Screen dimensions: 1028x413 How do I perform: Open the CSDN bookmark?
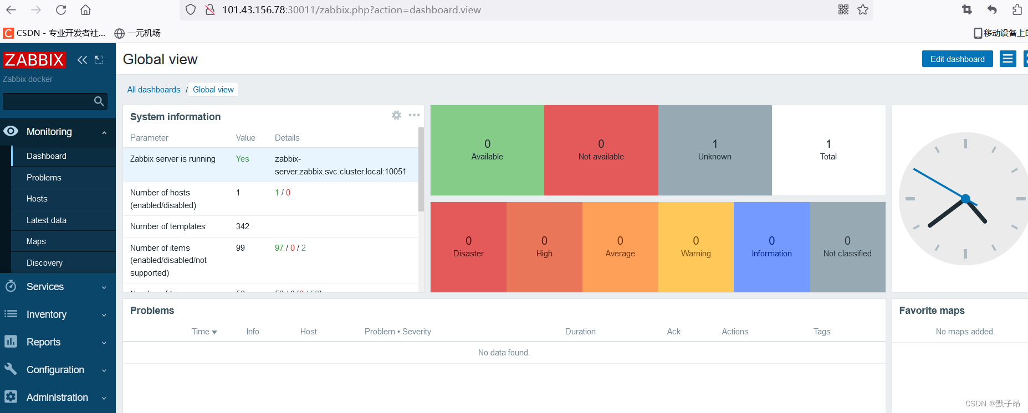tap(54, 33)
